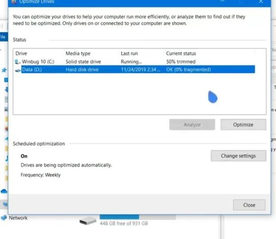Click the Data (D:) hard disk icon
276x239 pixels.
coord(18,70)
